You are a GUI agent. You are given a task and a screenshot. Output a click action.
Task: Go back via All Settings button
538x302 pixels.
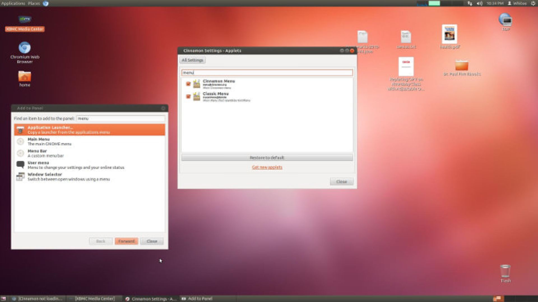click(192, 60)
